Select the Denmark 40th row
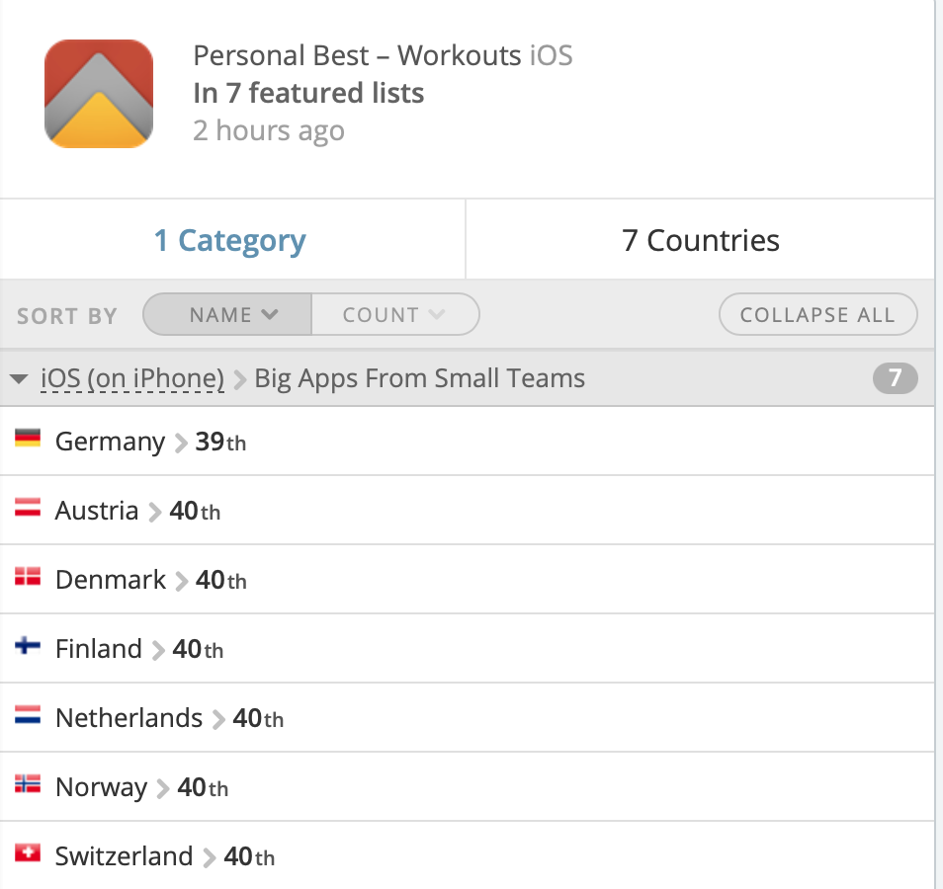This screenshot has width=943, height=889. (467, 580)
